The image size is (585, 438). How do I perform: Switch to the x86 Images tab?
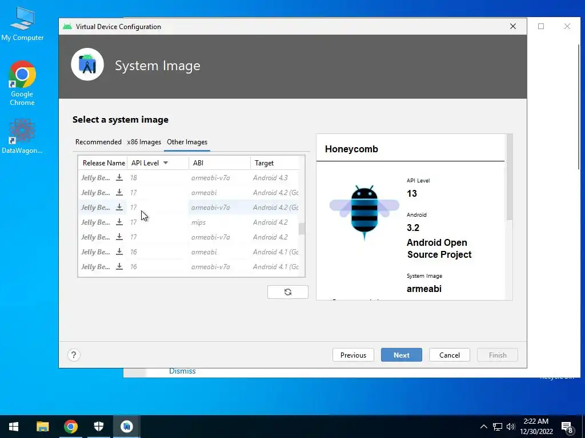(x=144, y=142)
